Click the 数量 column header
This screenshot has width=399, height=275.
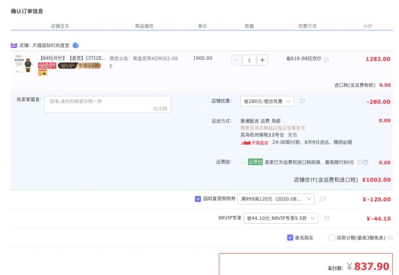[x=249, y=26]
